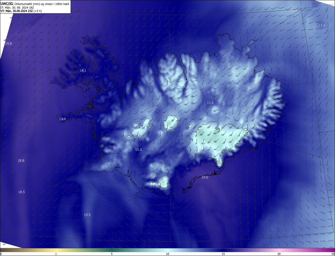Click the 18.8 value label
Screen dimensions: 335x256
21,161
